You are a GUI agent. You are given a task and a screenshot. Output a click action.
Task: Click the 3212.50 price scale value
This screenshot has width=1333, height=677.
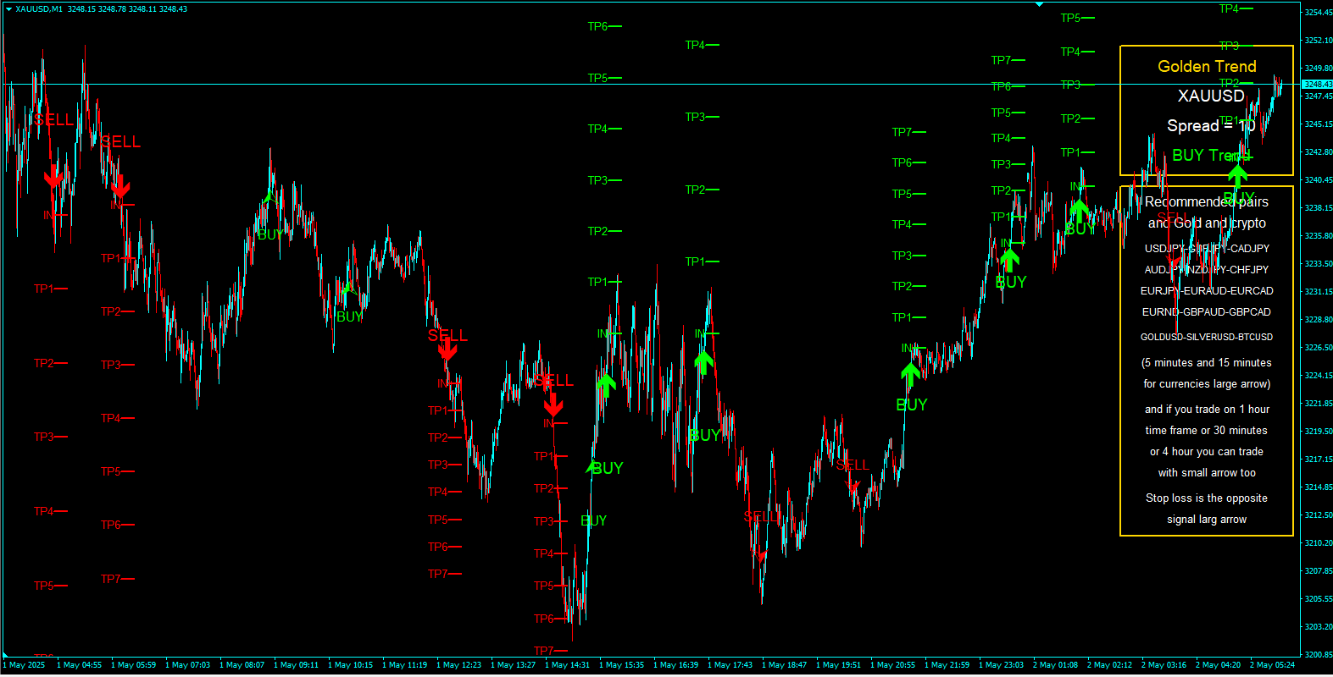pyautogui.click(x=1318, y=515)
